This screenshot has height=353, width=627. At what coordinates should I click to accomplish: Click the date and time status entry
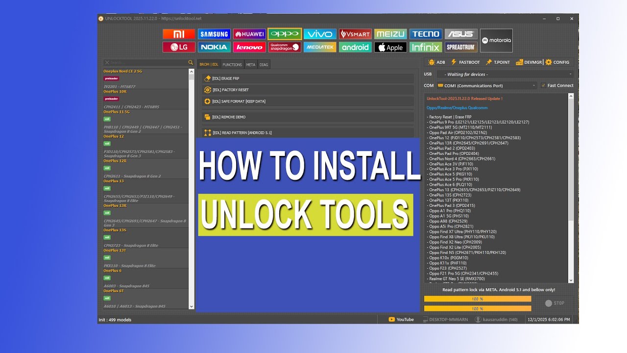(549, 319)
